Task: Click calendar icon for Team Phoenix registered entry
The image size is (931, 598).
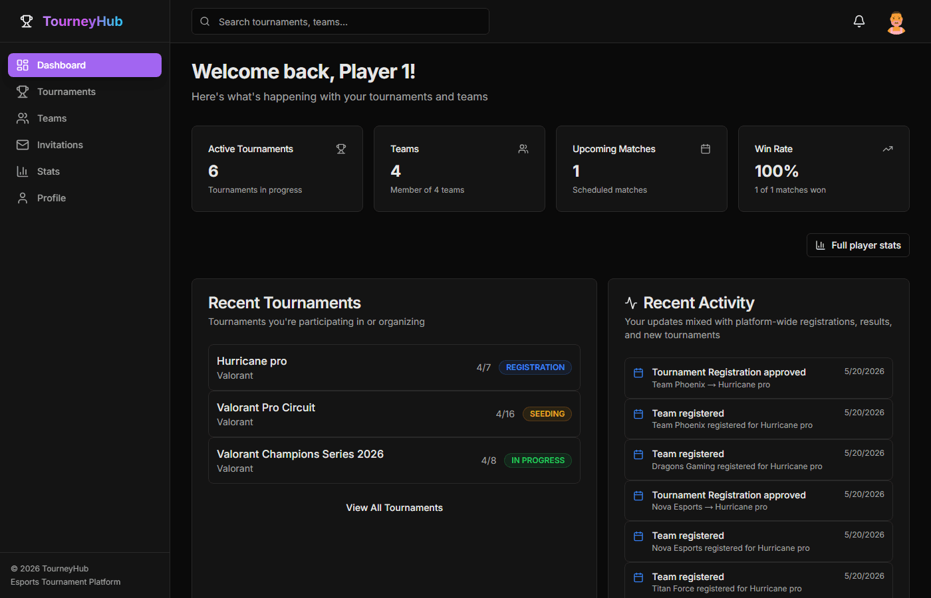Action: [x=638, y=414]
